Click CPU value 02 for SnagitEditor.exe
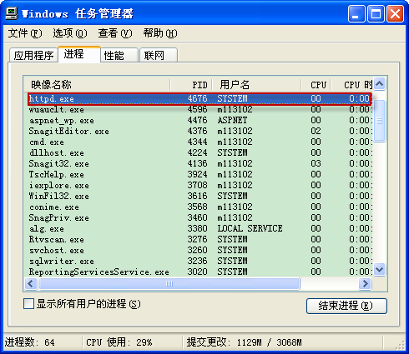This screenshot has width=409, height=354. pyautogui.click(x=316, y=132)
